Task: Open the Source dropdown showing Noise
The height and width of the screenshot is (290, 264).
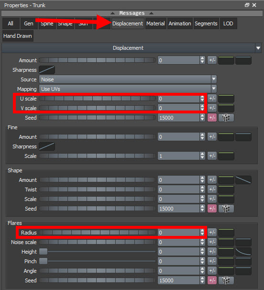Action: click(x=128, y=79)
